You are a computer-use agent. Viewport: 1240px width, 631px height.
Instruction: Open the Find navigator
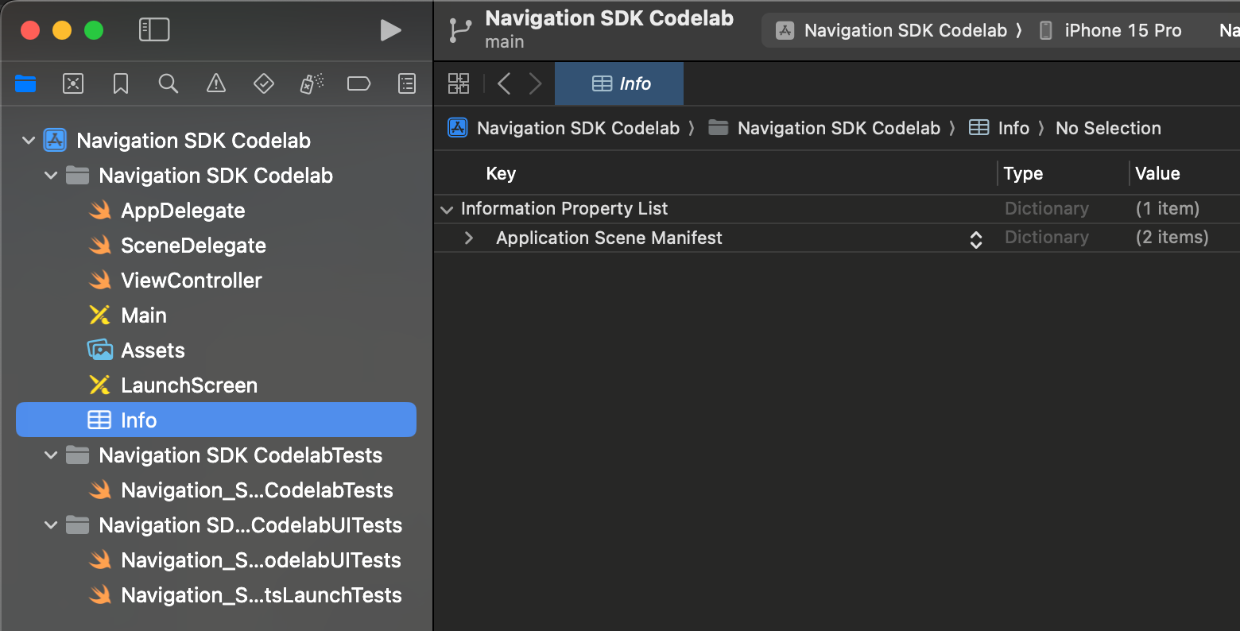pos(168,83)
